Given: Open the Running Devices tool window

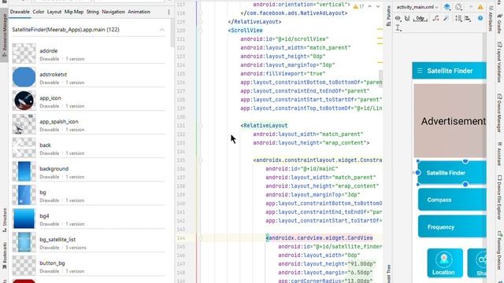Looking at the screenshot, I should (499, 252).
